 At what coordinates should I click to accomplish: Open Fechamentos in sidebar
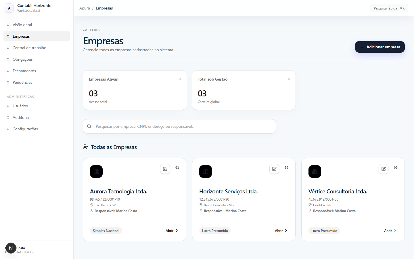[x=37, y=71]
